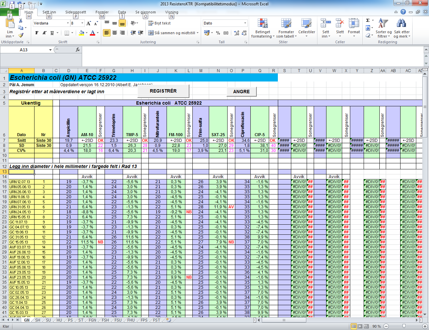The height and width of the screenshot is (330, 429).
Task: Click the ANGRE button
Action: pyautogui.click(x=241, y=92)
